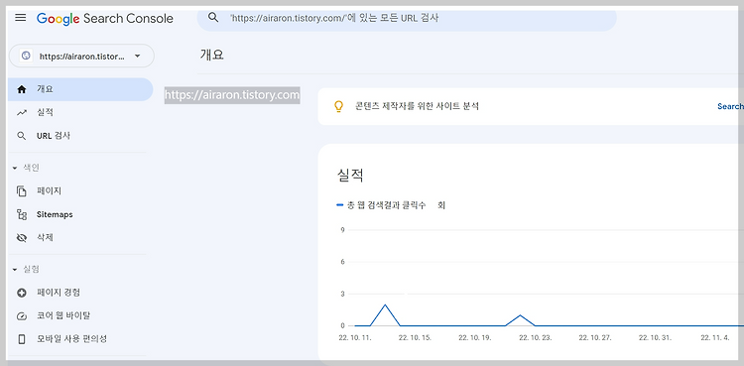Screen dimensions: 744x366
Task: Open 페이지 경험 in the sidebar
Action: tap(59, 293)
